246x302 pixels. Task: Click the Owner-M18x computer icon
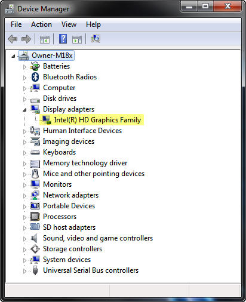[24, 56]
